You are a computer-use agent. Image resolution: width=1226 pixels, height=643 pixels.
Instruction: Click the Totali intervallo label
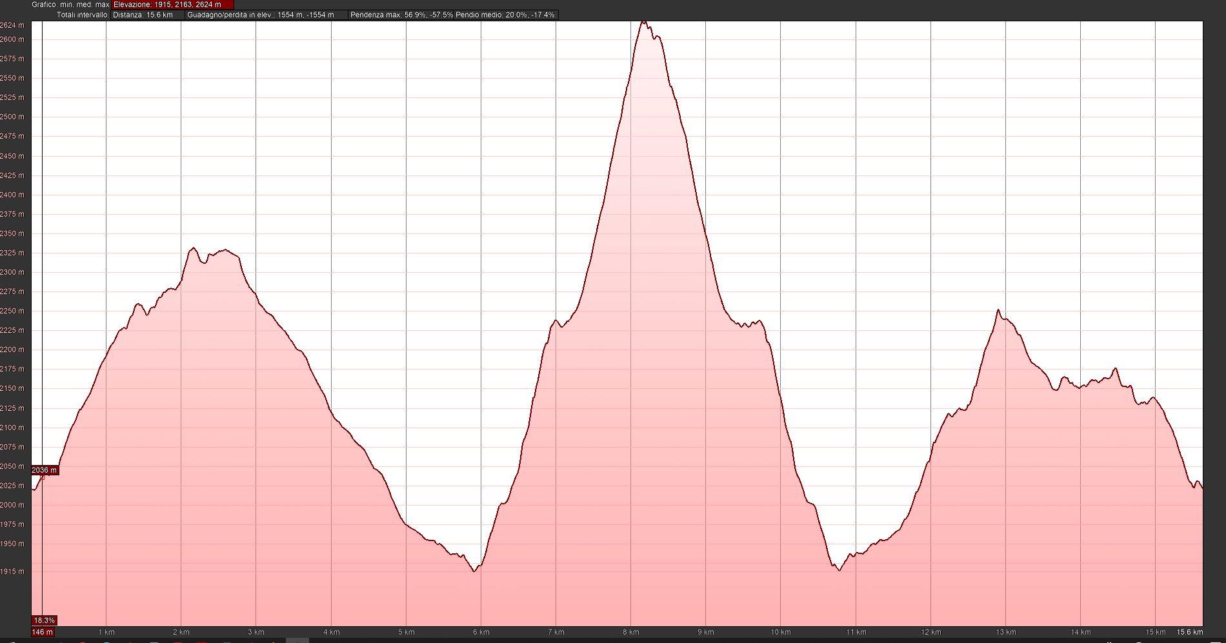click(x=83, y=15)
